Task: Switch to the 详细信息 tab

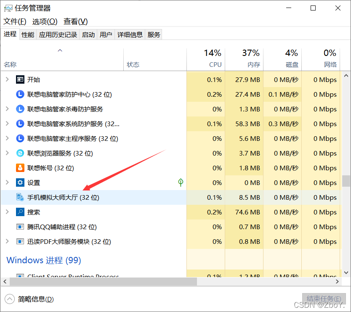Action: point(130,34)
